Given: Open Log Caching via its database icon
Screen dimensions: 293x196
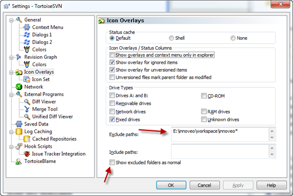Looking at the screenshot, I should tap(19, 131).
